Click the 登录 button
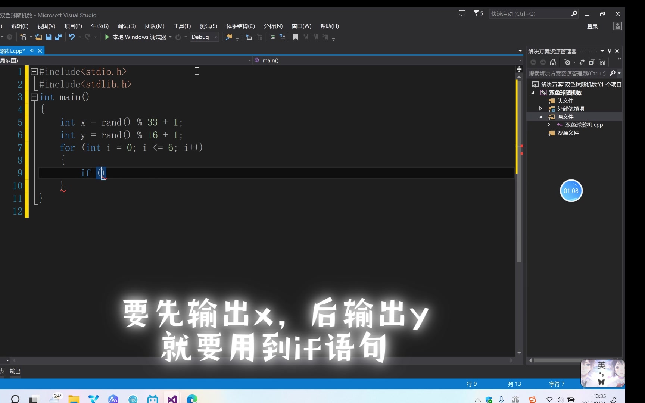Viewport: 645px width, 403px height. point(593,26)
